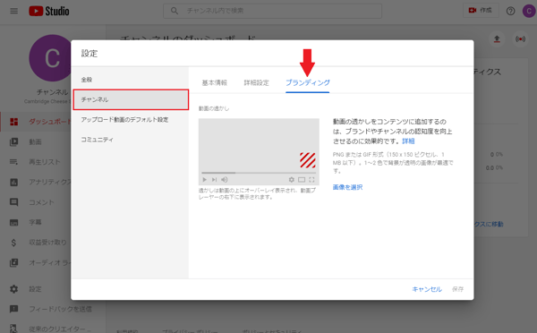Click the キャンセル button
The image size is (537, 333).
coord(427,289)
